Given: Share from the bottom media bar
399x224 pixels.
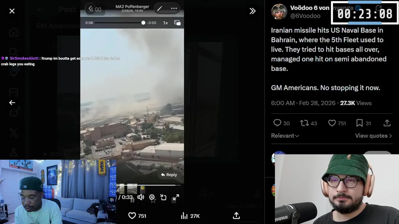Looking at the screenshot, I should (236, 216).
